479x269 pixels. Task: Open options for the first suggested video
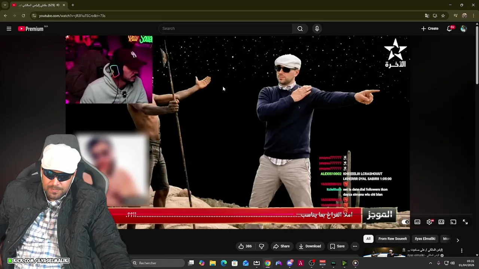click(x=462, y=251)
